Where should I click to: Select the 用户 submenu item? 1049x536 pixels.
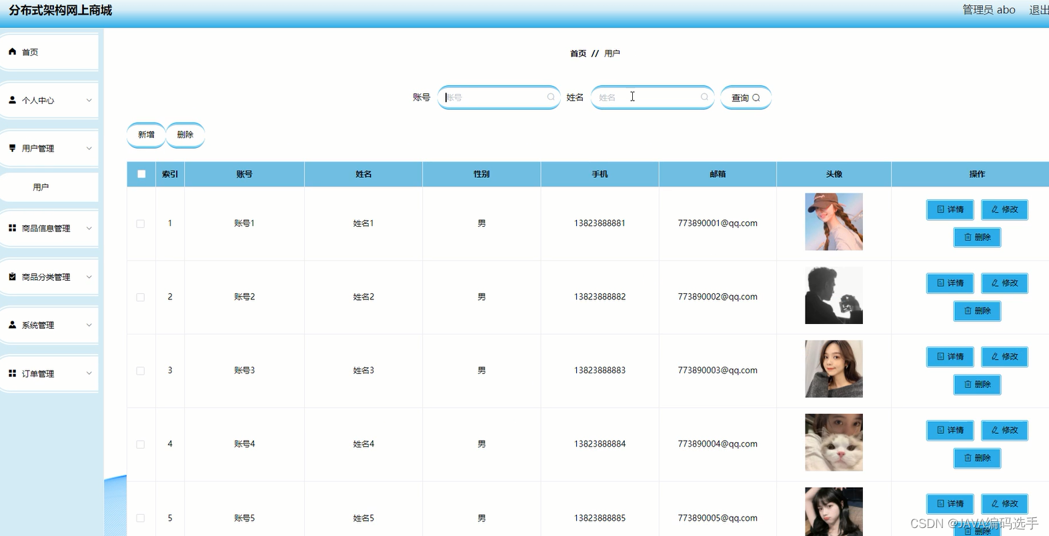[x=49, y=187]
